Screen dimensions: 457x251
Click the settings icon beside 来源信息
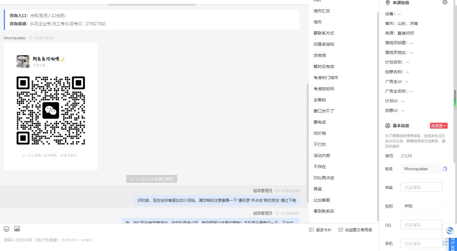click(445, 2)
